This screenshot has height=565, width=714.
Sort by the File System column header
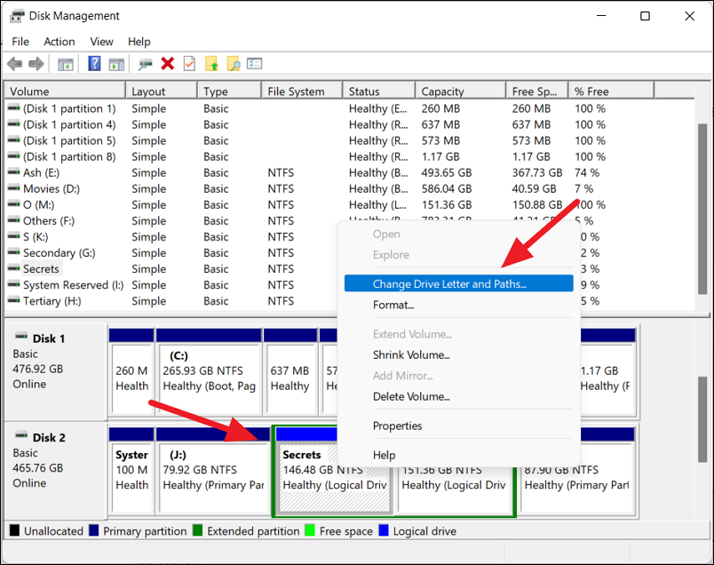pyautogui.click(x=302, y=92)
